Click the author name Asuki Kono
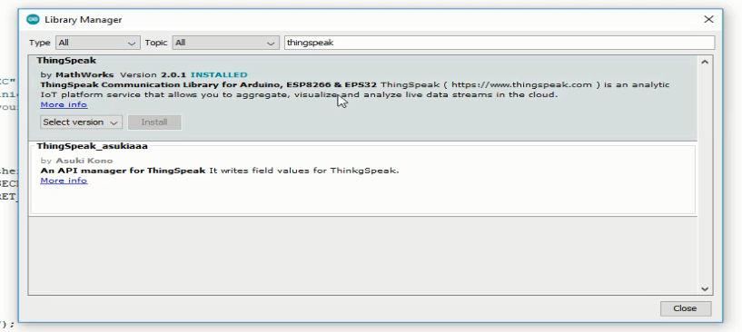The width and height of the screenshot is (742, 332). [x=84, y=161]
